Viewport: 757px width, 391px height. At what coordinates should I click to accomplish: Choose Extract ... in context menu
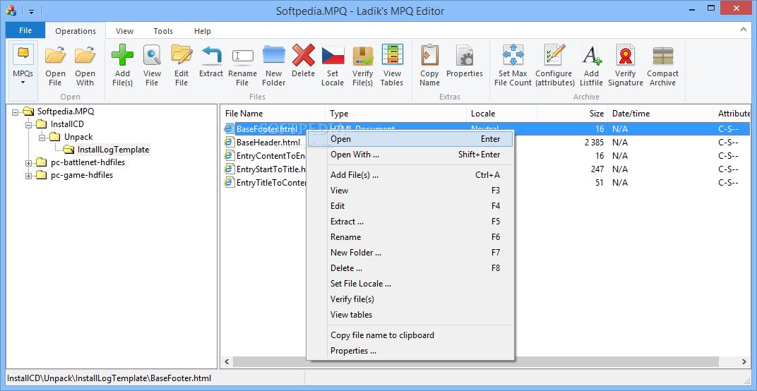(410, 222)
